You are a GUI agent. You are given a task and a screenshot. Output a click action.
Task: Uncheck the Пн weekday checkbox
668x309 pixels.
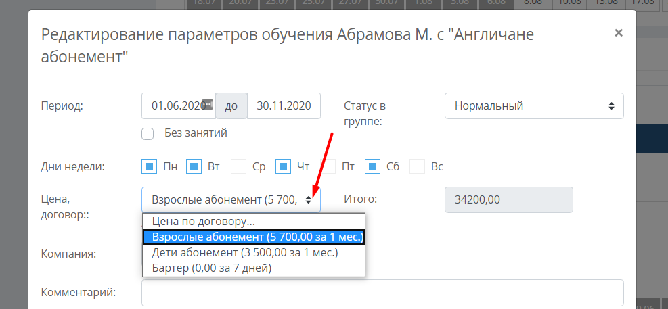[x=149, y=166]
